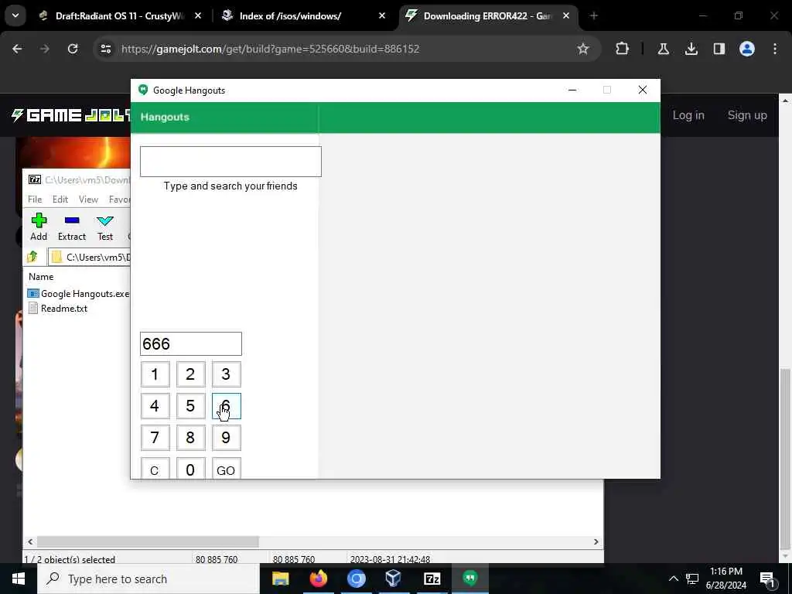This screenshot has width=792, height=594.
Task: Open Chrome Labs flask icon
Action: tap(663, 49)
